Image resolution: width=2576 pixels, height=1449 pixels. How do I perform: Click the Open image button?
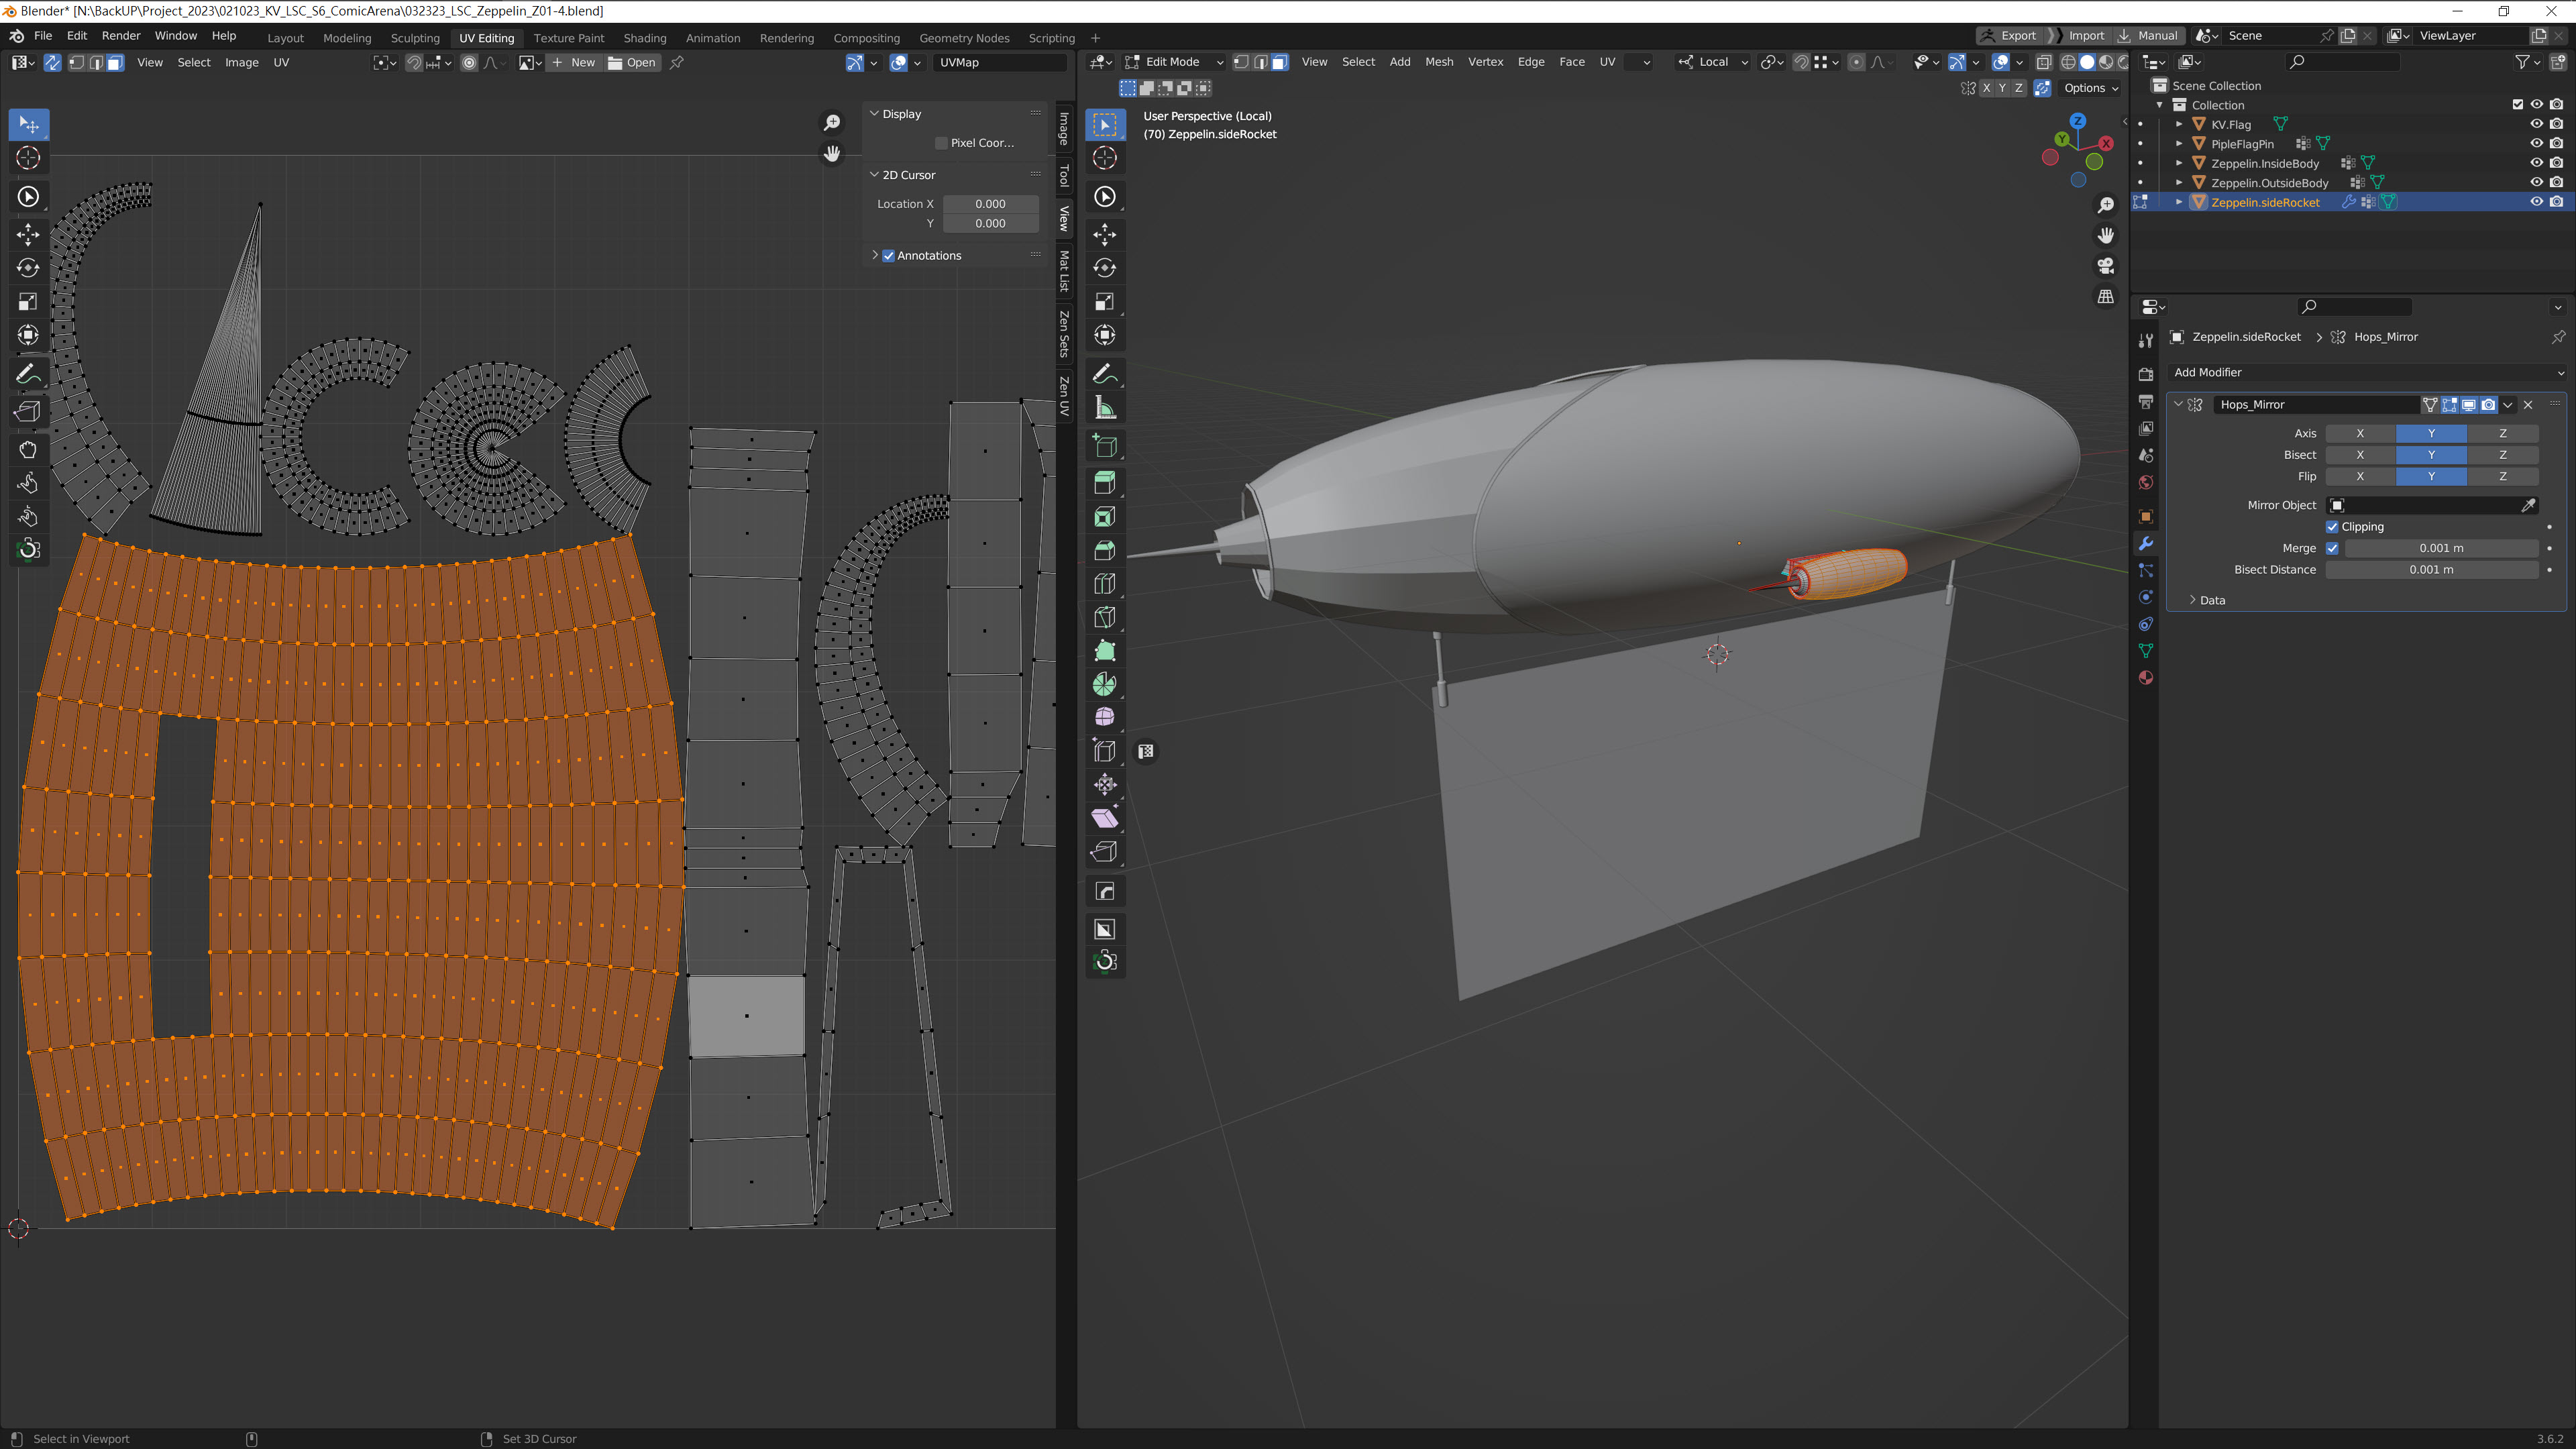(633, 62)
